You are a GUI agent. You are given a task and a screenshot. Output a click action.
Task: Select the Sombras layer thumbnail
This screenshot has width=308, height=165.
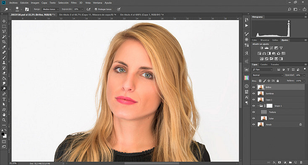pyautogui.click(x=261, y=93)
